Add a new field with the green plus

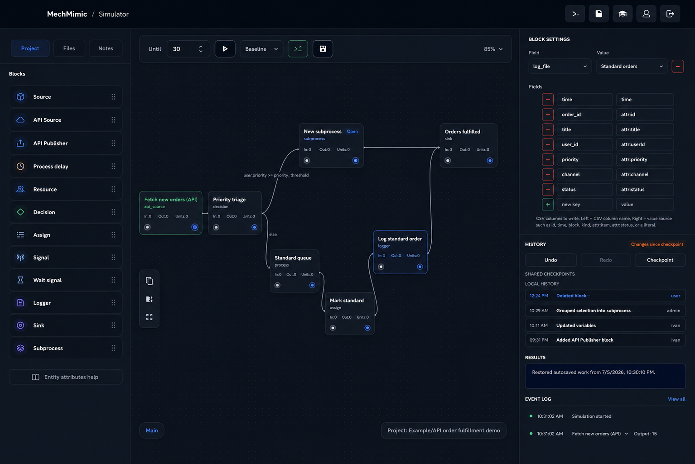(x=548, y=205)
